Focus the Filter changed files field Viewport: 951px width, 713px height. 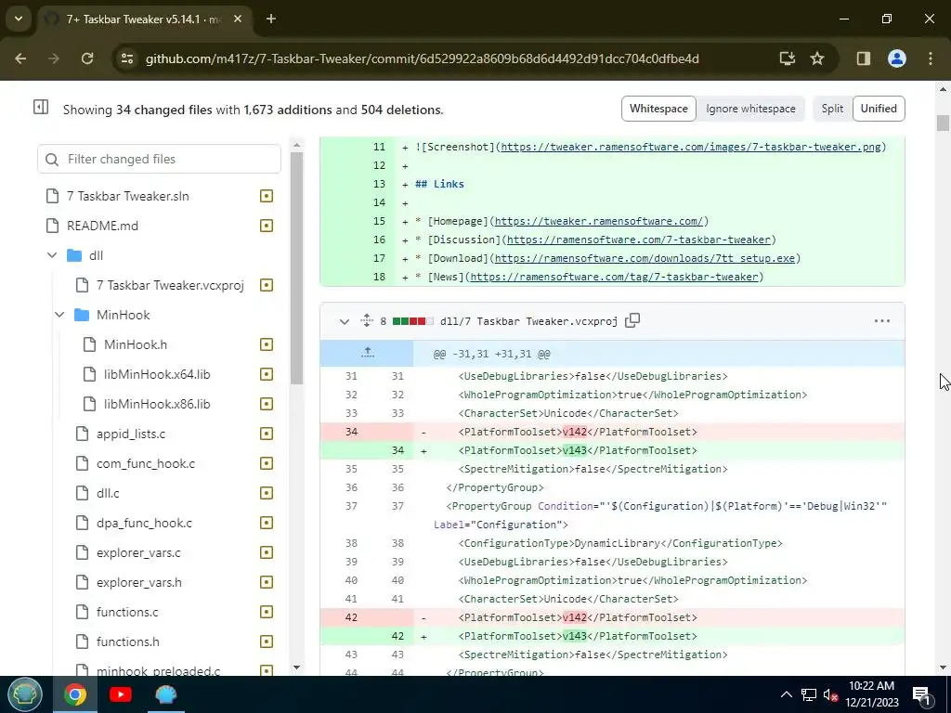[160, 159]
